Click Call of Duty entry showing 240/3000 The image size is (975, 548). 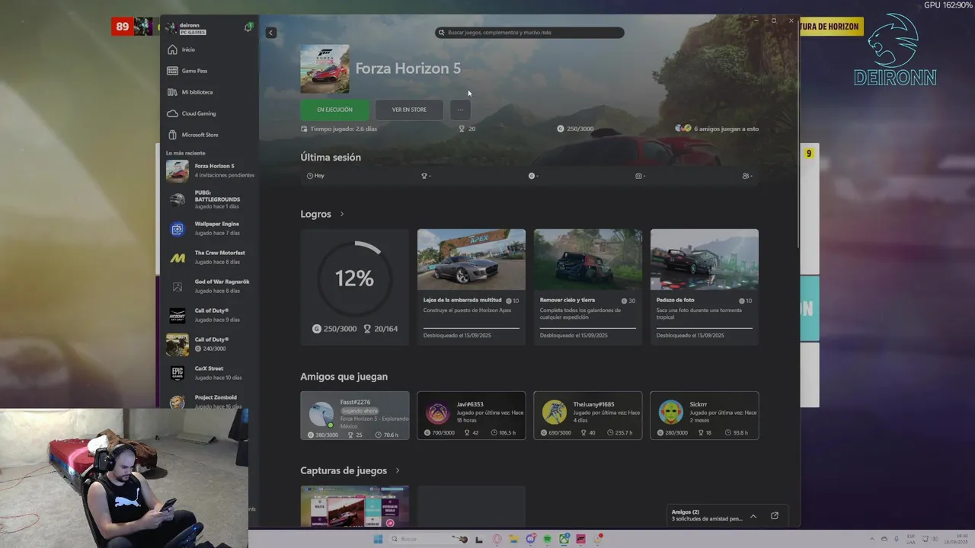[x=210, y=344]
